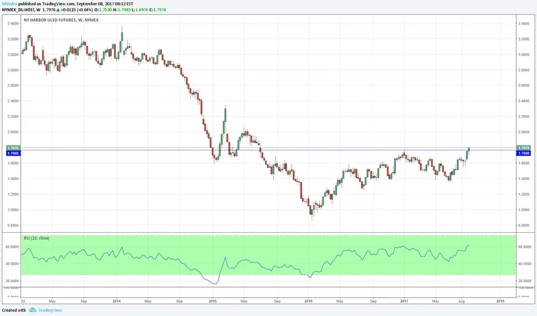This screenshot has height=316, width=537.
Task: Click the 1.2000 label on right price axis
Action: [524, 194]
